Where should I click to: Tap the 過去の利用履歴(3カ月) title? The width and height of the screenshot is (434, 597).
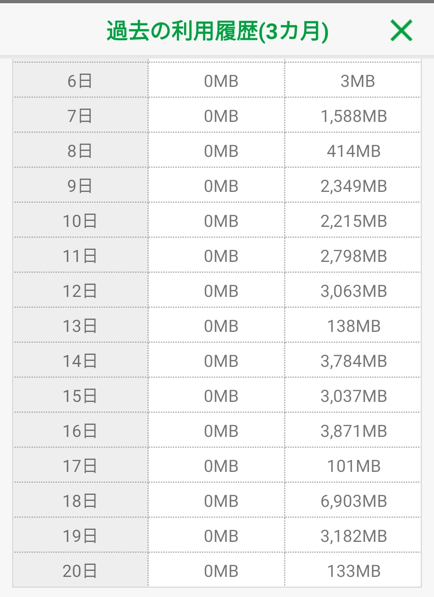click(x=217, y=31)
